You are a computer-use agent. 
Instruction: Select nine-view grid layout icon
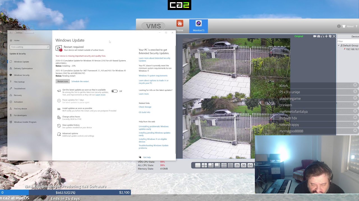pos(224,165)
